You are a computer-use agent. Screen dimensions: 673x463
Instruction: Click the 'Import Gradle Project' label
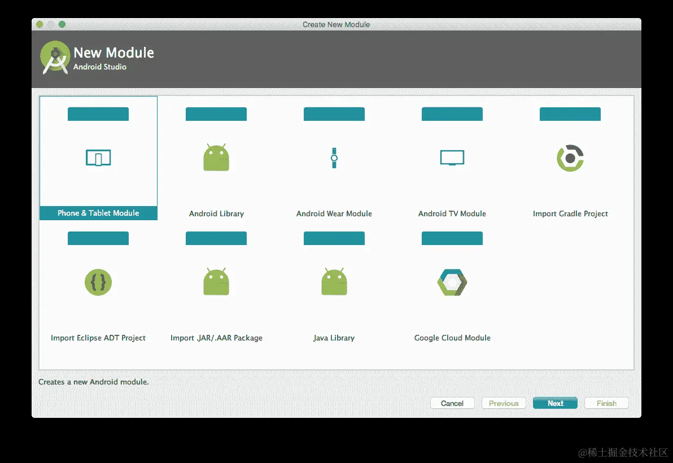570,213
